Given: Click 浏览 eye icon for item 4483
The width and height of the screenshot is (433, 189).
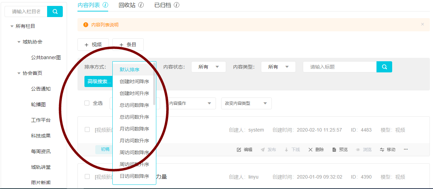Looking at the screenshot, I should coord(358,150).
